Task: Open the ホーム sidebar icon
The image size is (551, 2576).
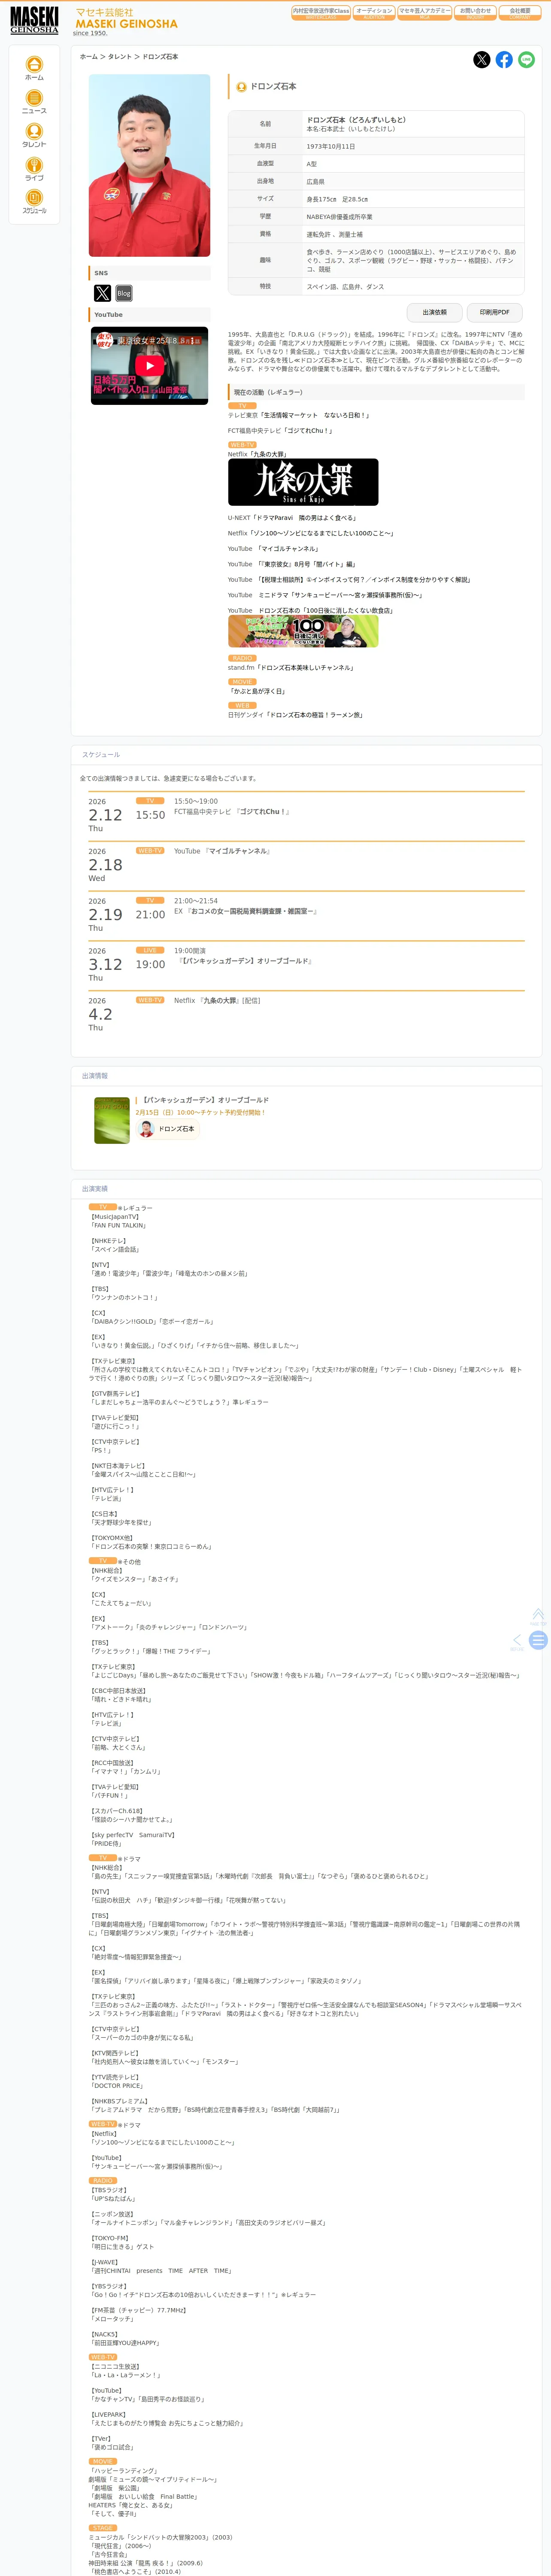Action: click(x=34, y=68)
